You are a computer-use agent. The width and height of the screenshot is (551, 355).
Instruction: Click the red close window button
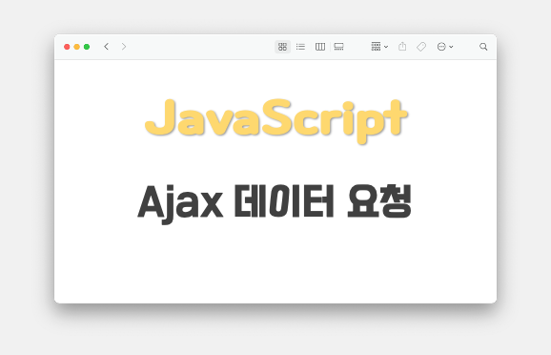pos(67,47)
